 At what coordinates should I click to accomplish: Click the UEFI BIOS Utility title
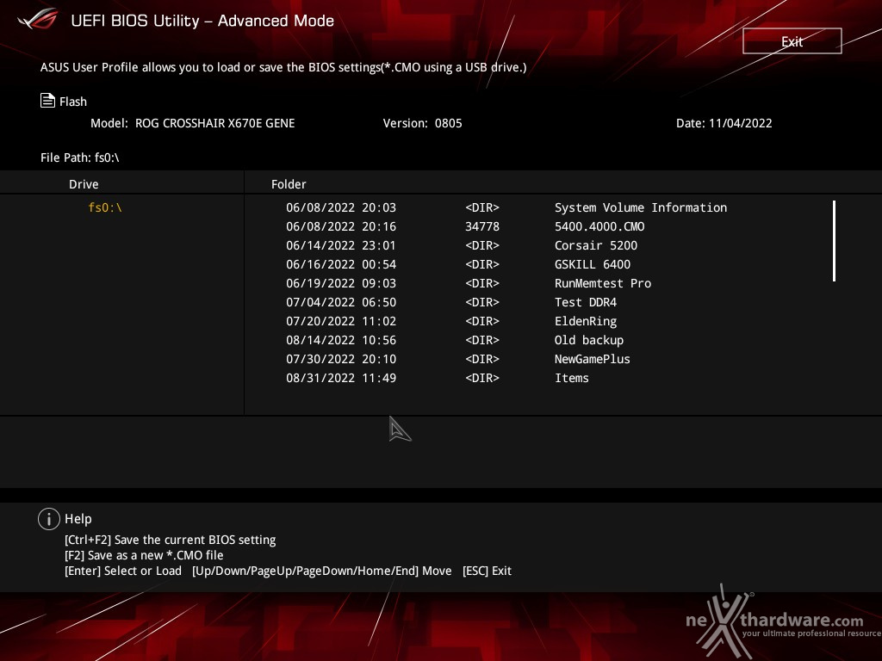coord(202,21)
